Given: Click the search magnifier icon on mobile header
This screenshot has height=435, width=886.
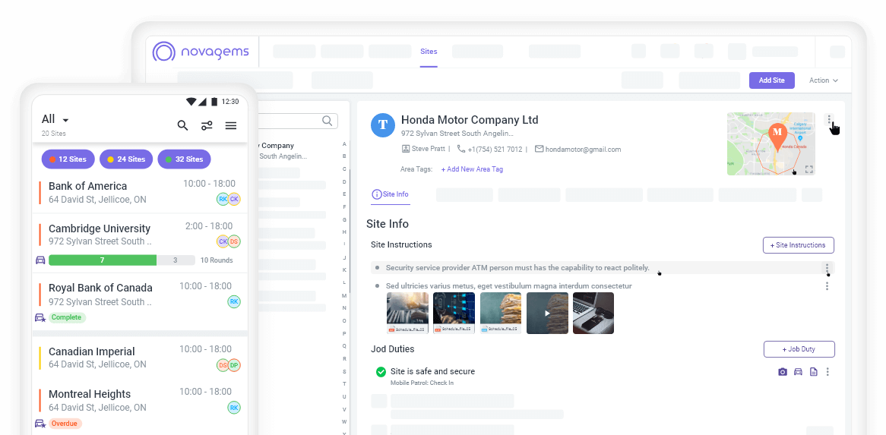Looking at the screenshot, I should (182, 126).
